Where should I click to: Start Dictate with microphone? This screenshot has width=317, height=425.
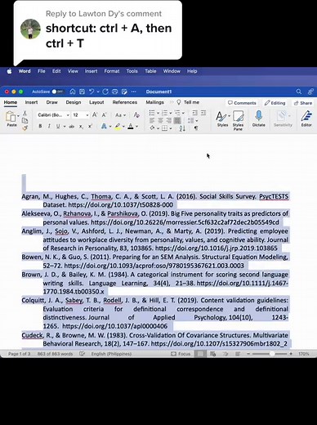(259, 119)
